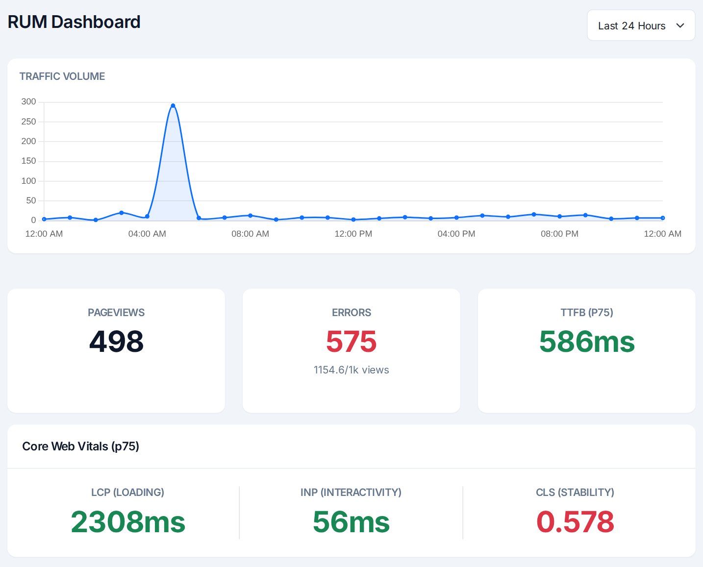This screenshot has width=703, height=567.
Task: Click the 1154.6/1k views error rate
Action: [351, 370]
